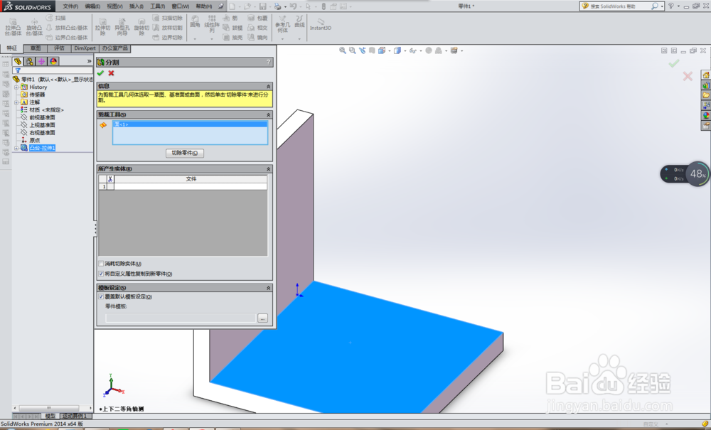Click the View Orientation cube icon

383,50
